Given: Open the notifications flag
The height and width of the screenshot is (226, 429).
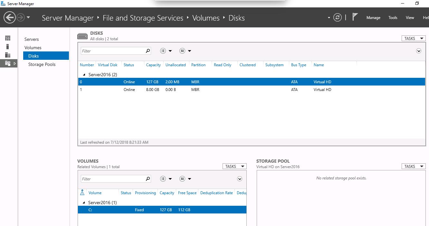Looking at the screenshot, I should [x=355, y=17].
